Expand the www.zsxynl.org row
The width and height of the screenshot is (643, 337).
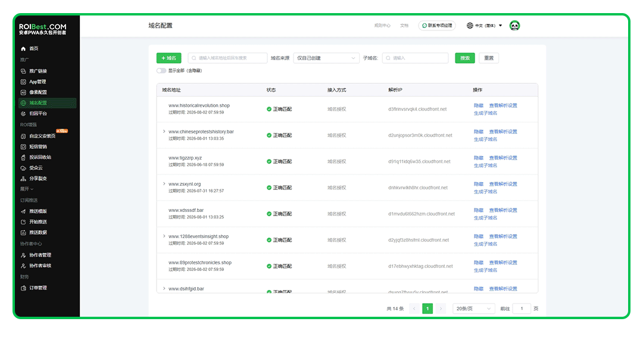[164, 184]
